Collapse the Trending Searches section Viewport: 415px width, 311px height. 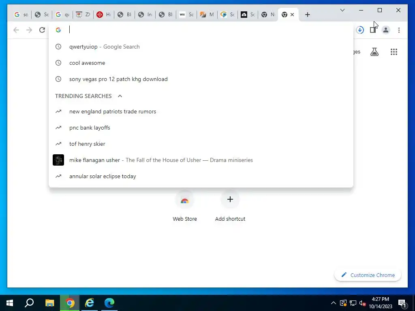pyautogui.click(x=120, y=96)
